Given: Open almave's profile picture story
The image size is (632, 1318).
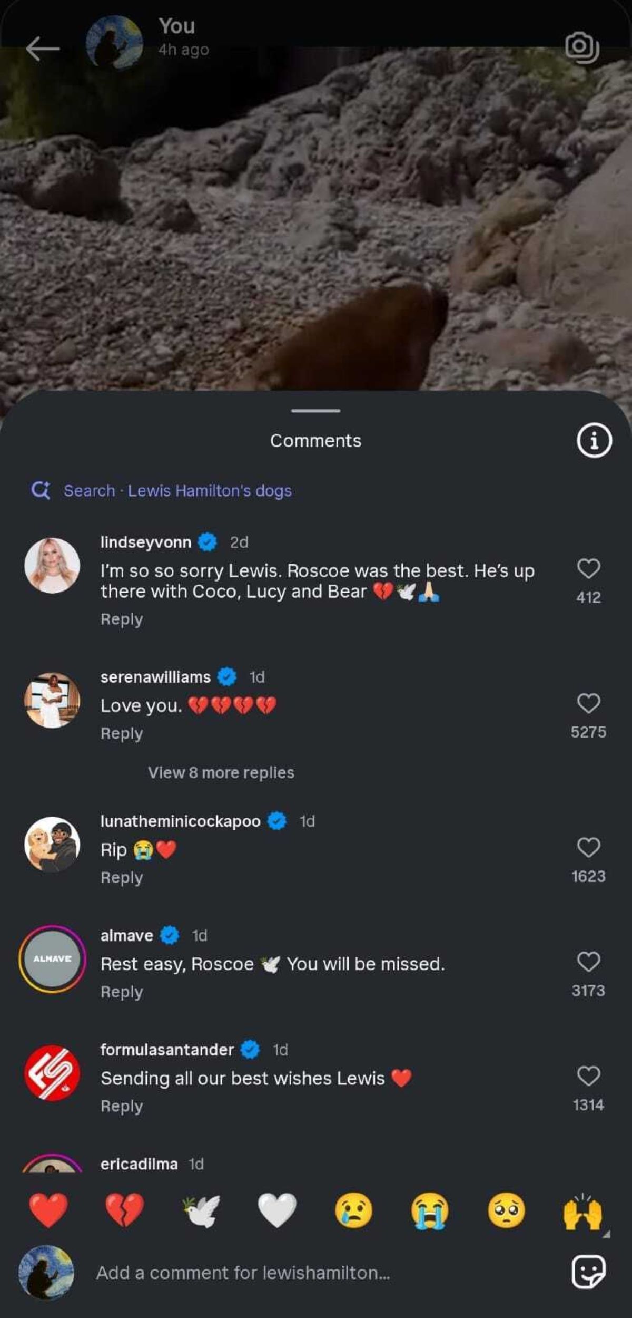Looking at the screenshot, I should pyautogui.click(x=52, y=959).
